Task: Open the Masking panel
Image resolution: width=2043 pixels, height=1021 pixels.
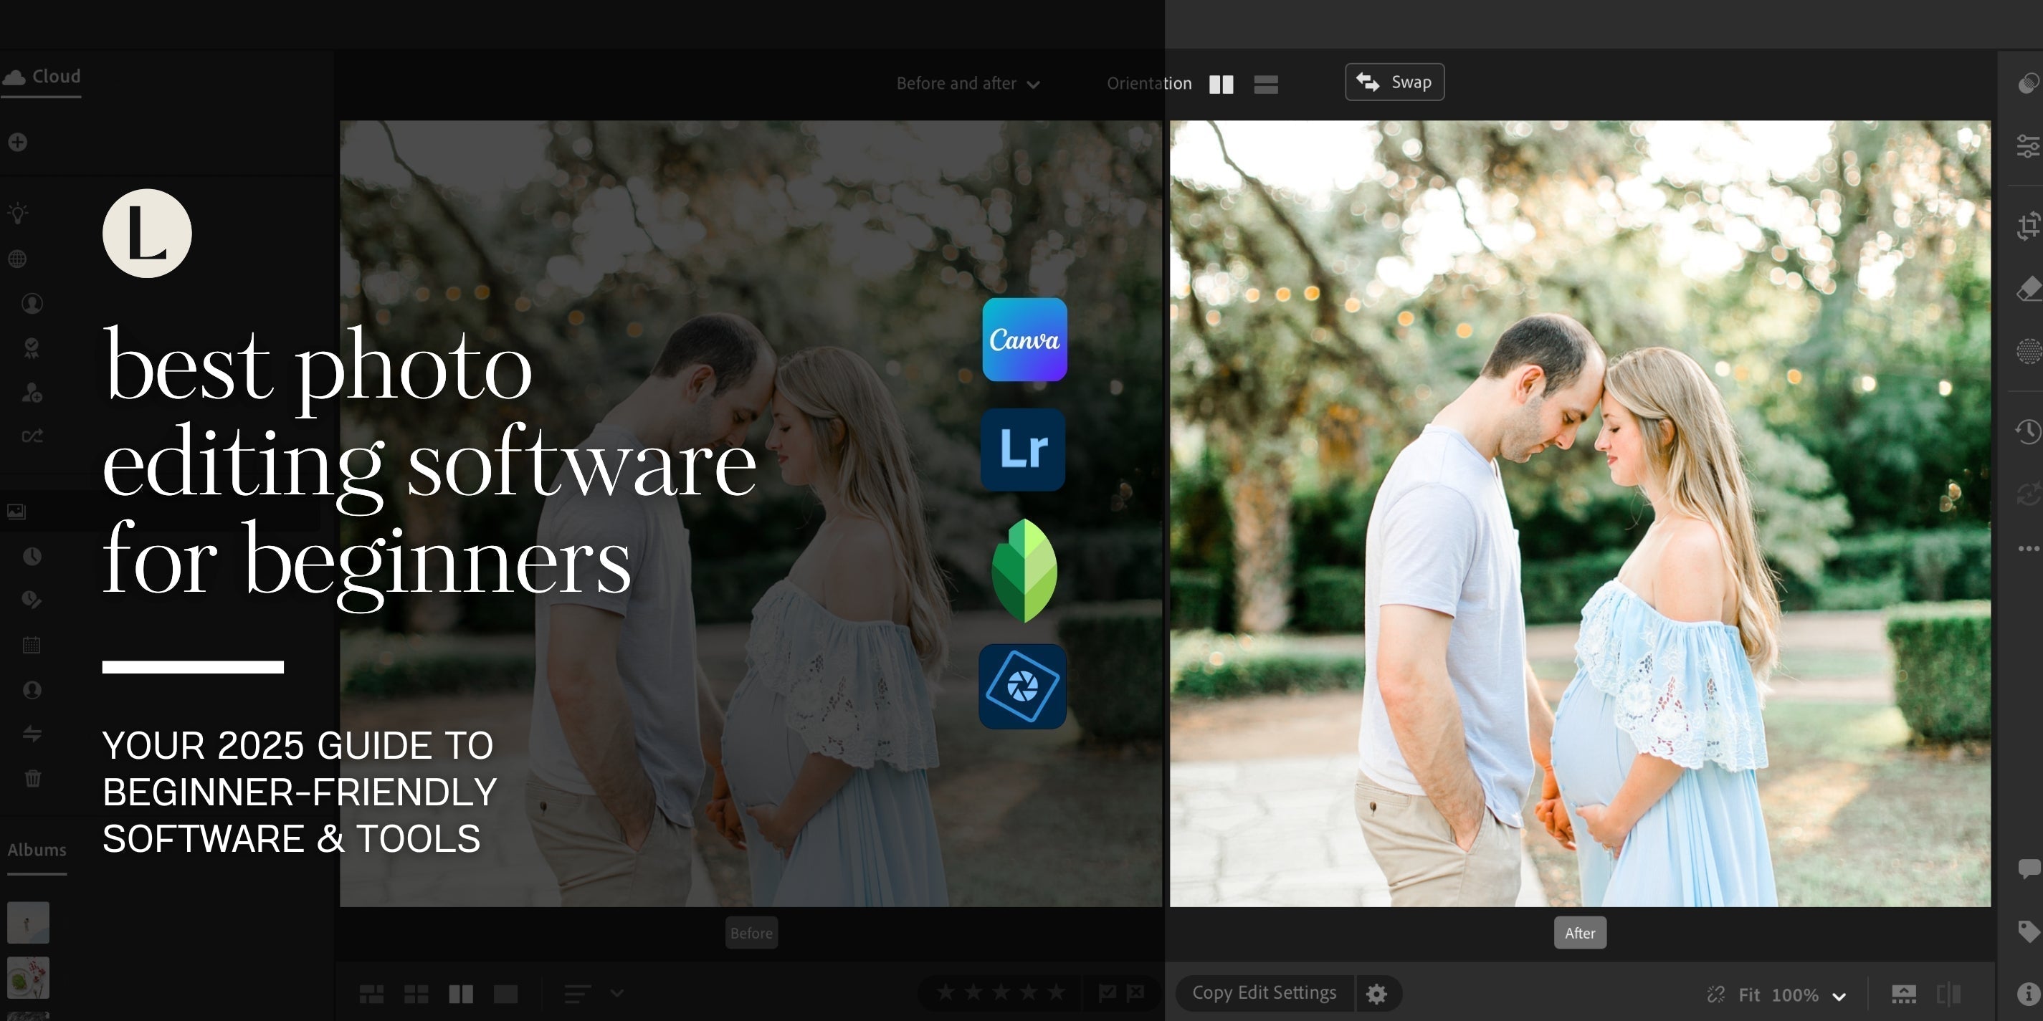Action: [2028, 351]
